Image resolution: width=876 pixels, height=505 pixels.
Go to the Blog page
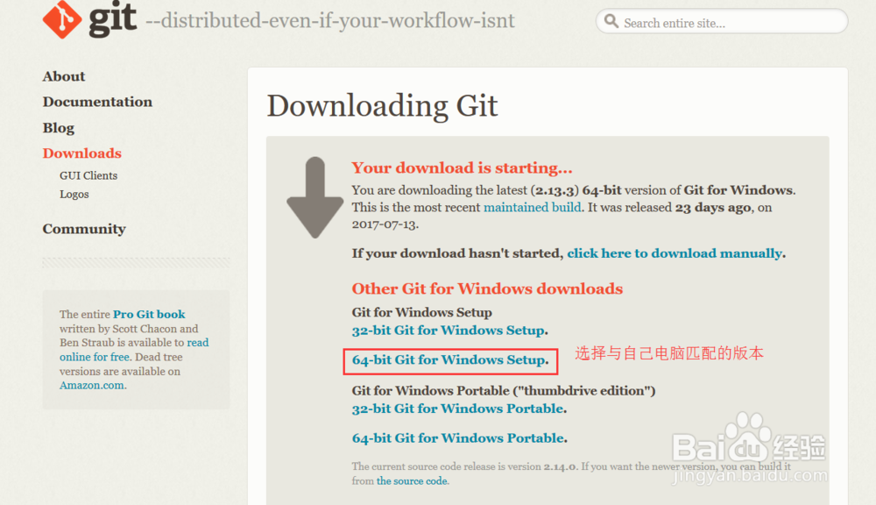point(58,128)
